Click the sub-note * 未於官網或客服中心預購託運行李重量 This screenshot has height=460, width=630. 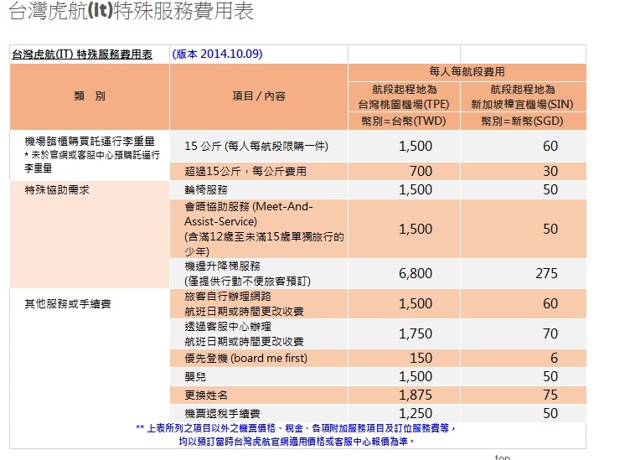(x=92, y=162)
